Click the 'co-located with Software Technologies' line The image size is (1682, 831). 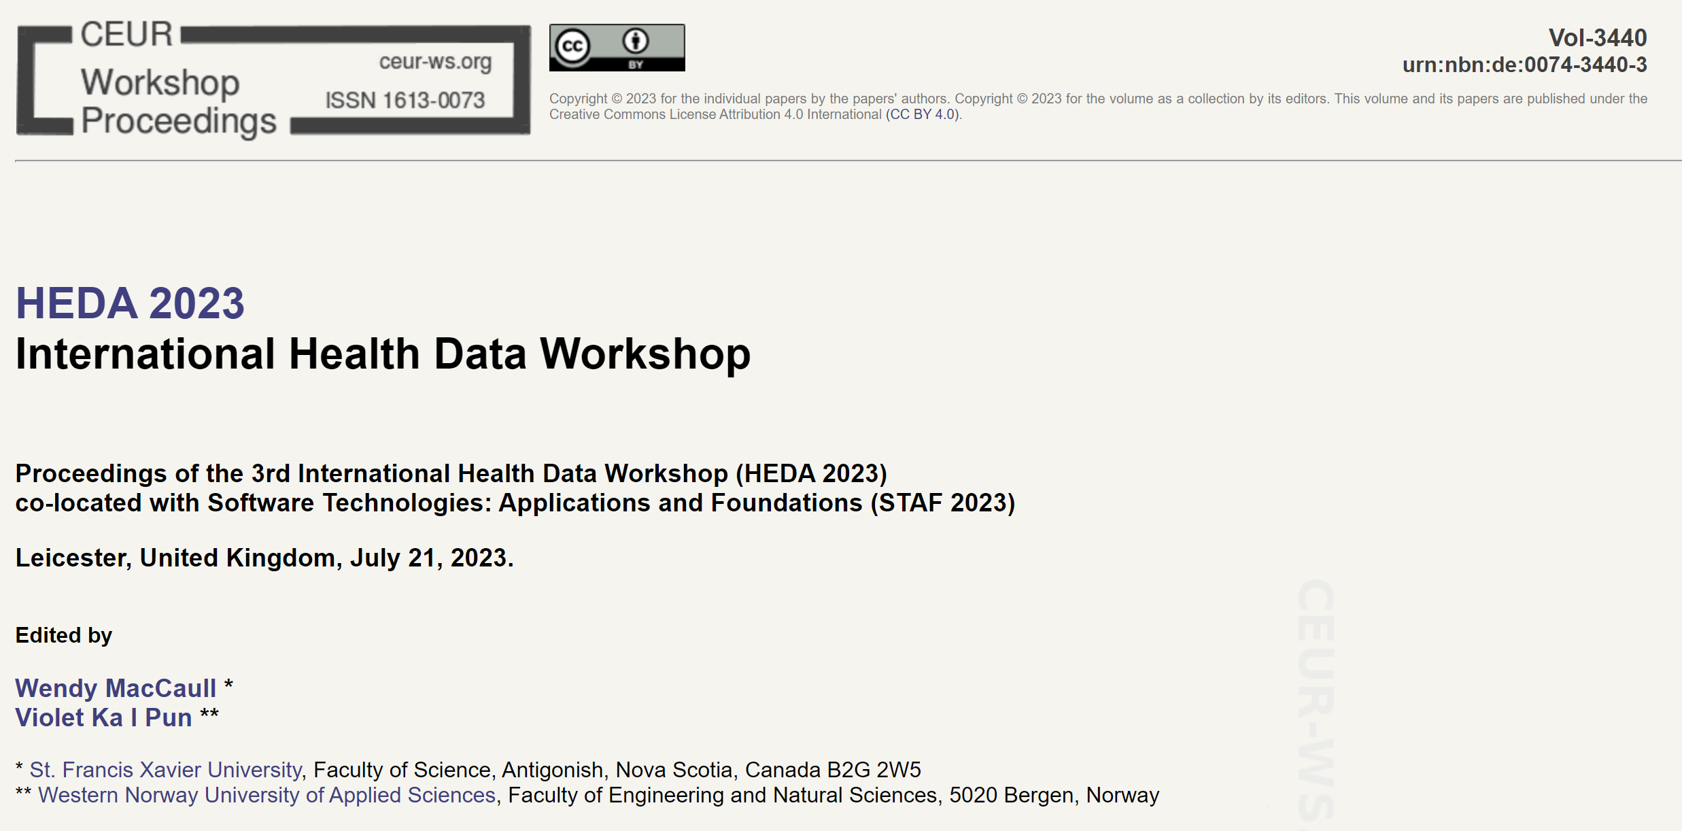tap(515, 503)
